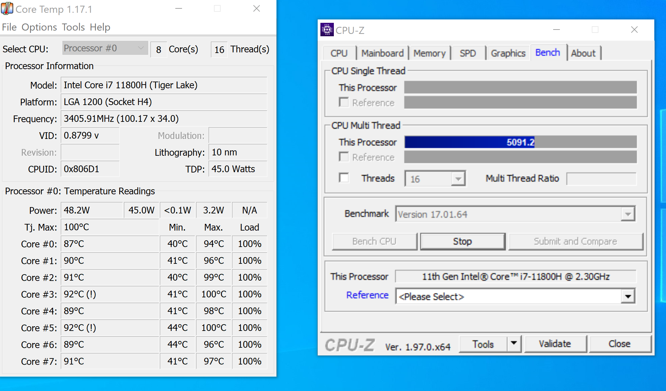Switch to the Memory tab
Image resolution: width=666 pixels, height=391 pixels.
[429, 53]
